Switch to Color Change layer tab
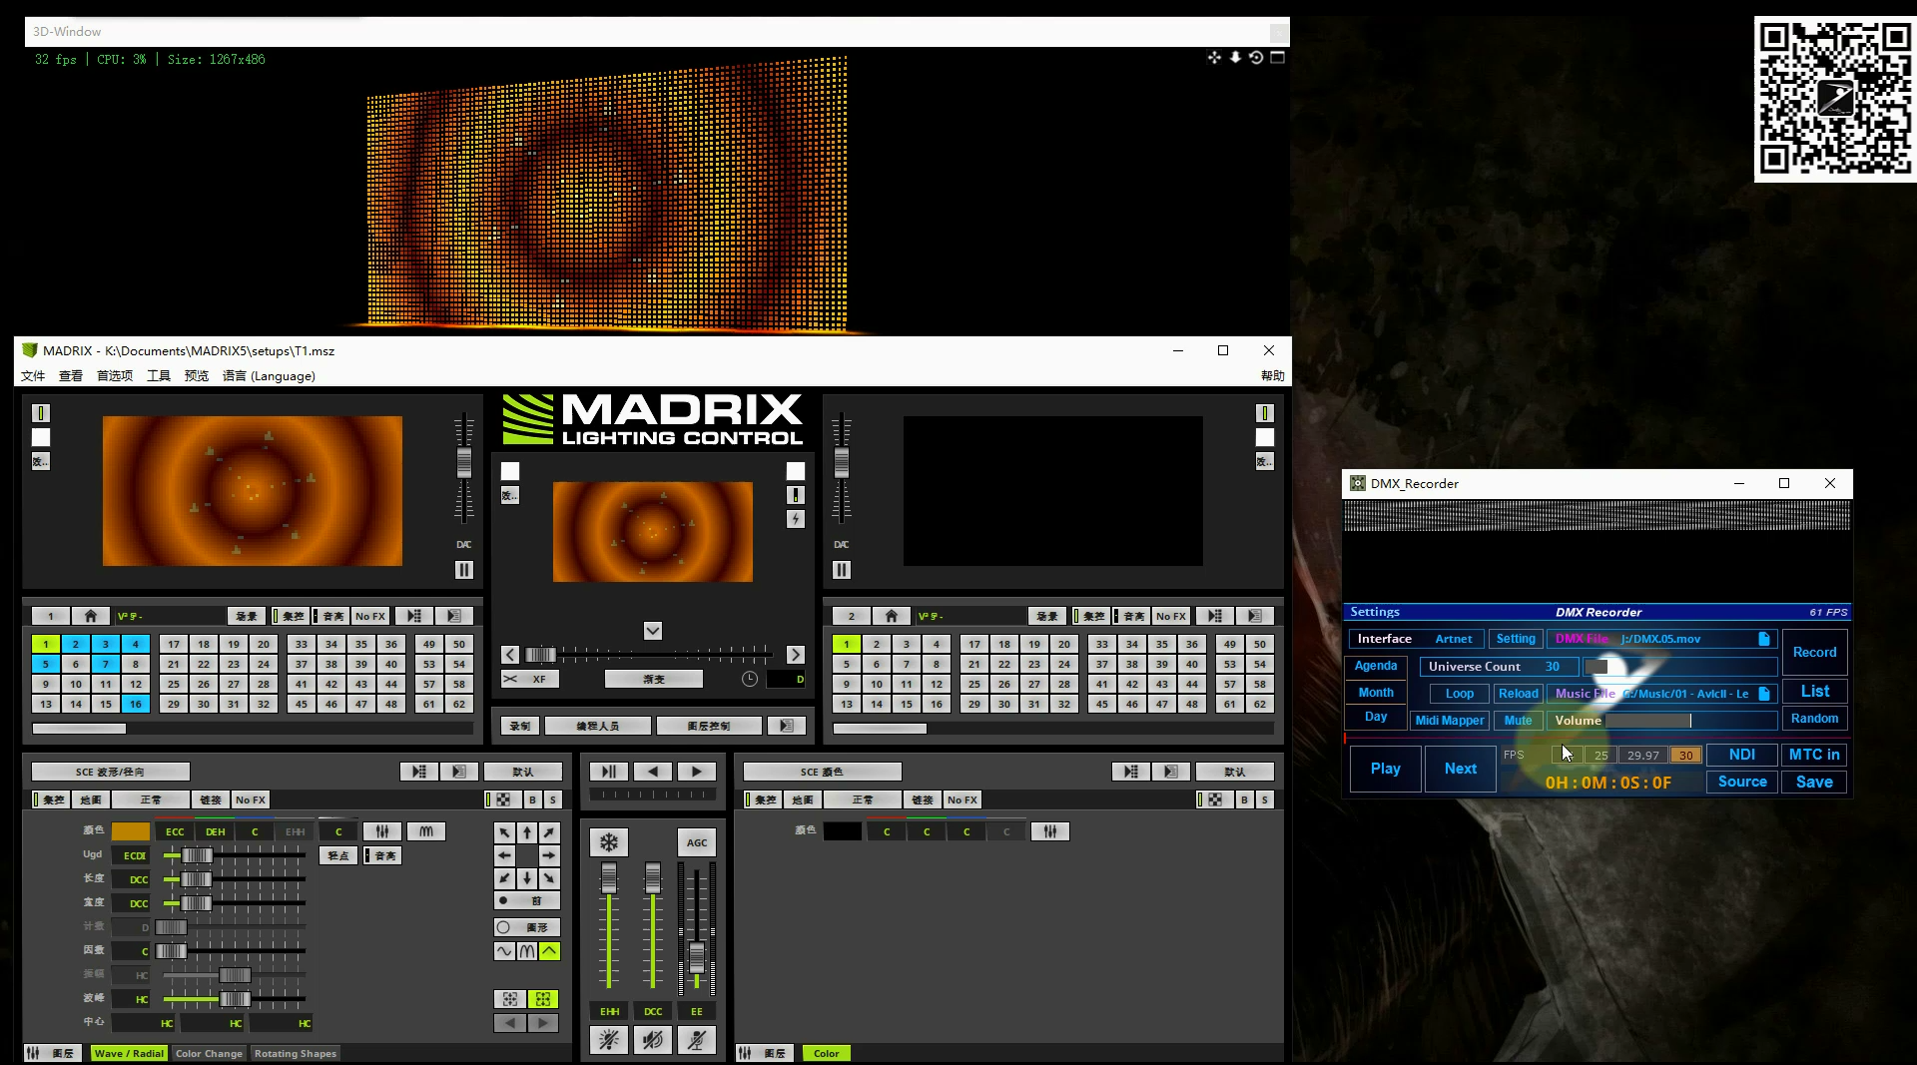 pyautogui.click(x=209, y=1053)
